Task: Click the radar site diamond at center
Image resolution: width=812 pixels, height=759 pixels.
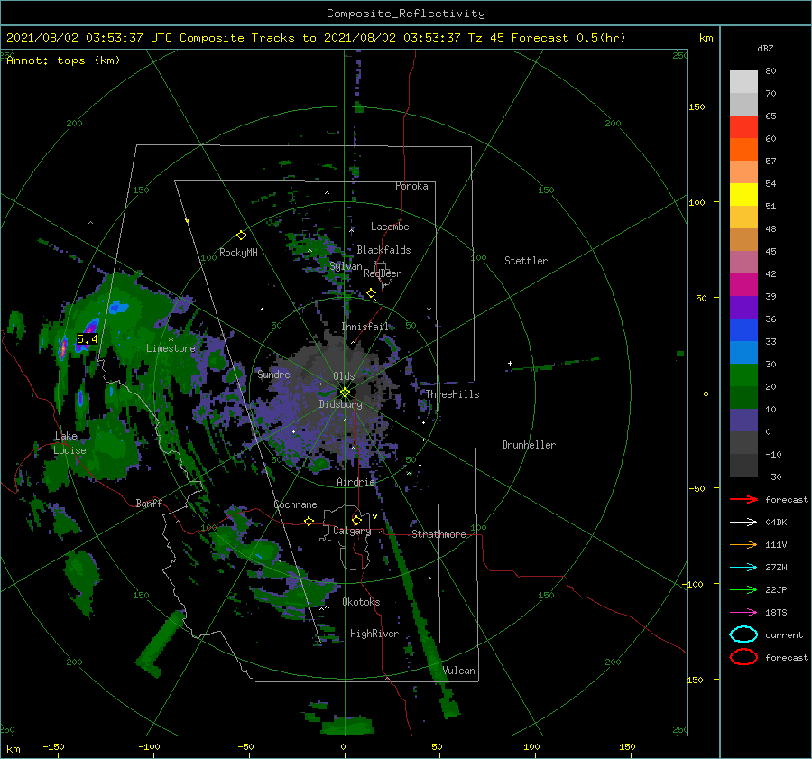Action: [345, 393]
